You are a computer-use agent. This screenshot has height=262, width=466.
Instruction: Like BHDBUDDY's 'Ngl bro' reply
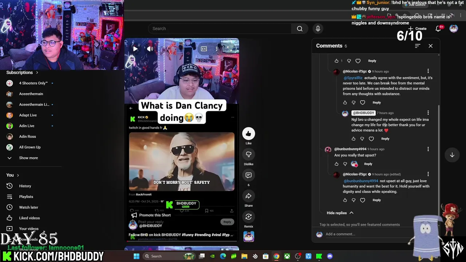click(x=354, y=139)
